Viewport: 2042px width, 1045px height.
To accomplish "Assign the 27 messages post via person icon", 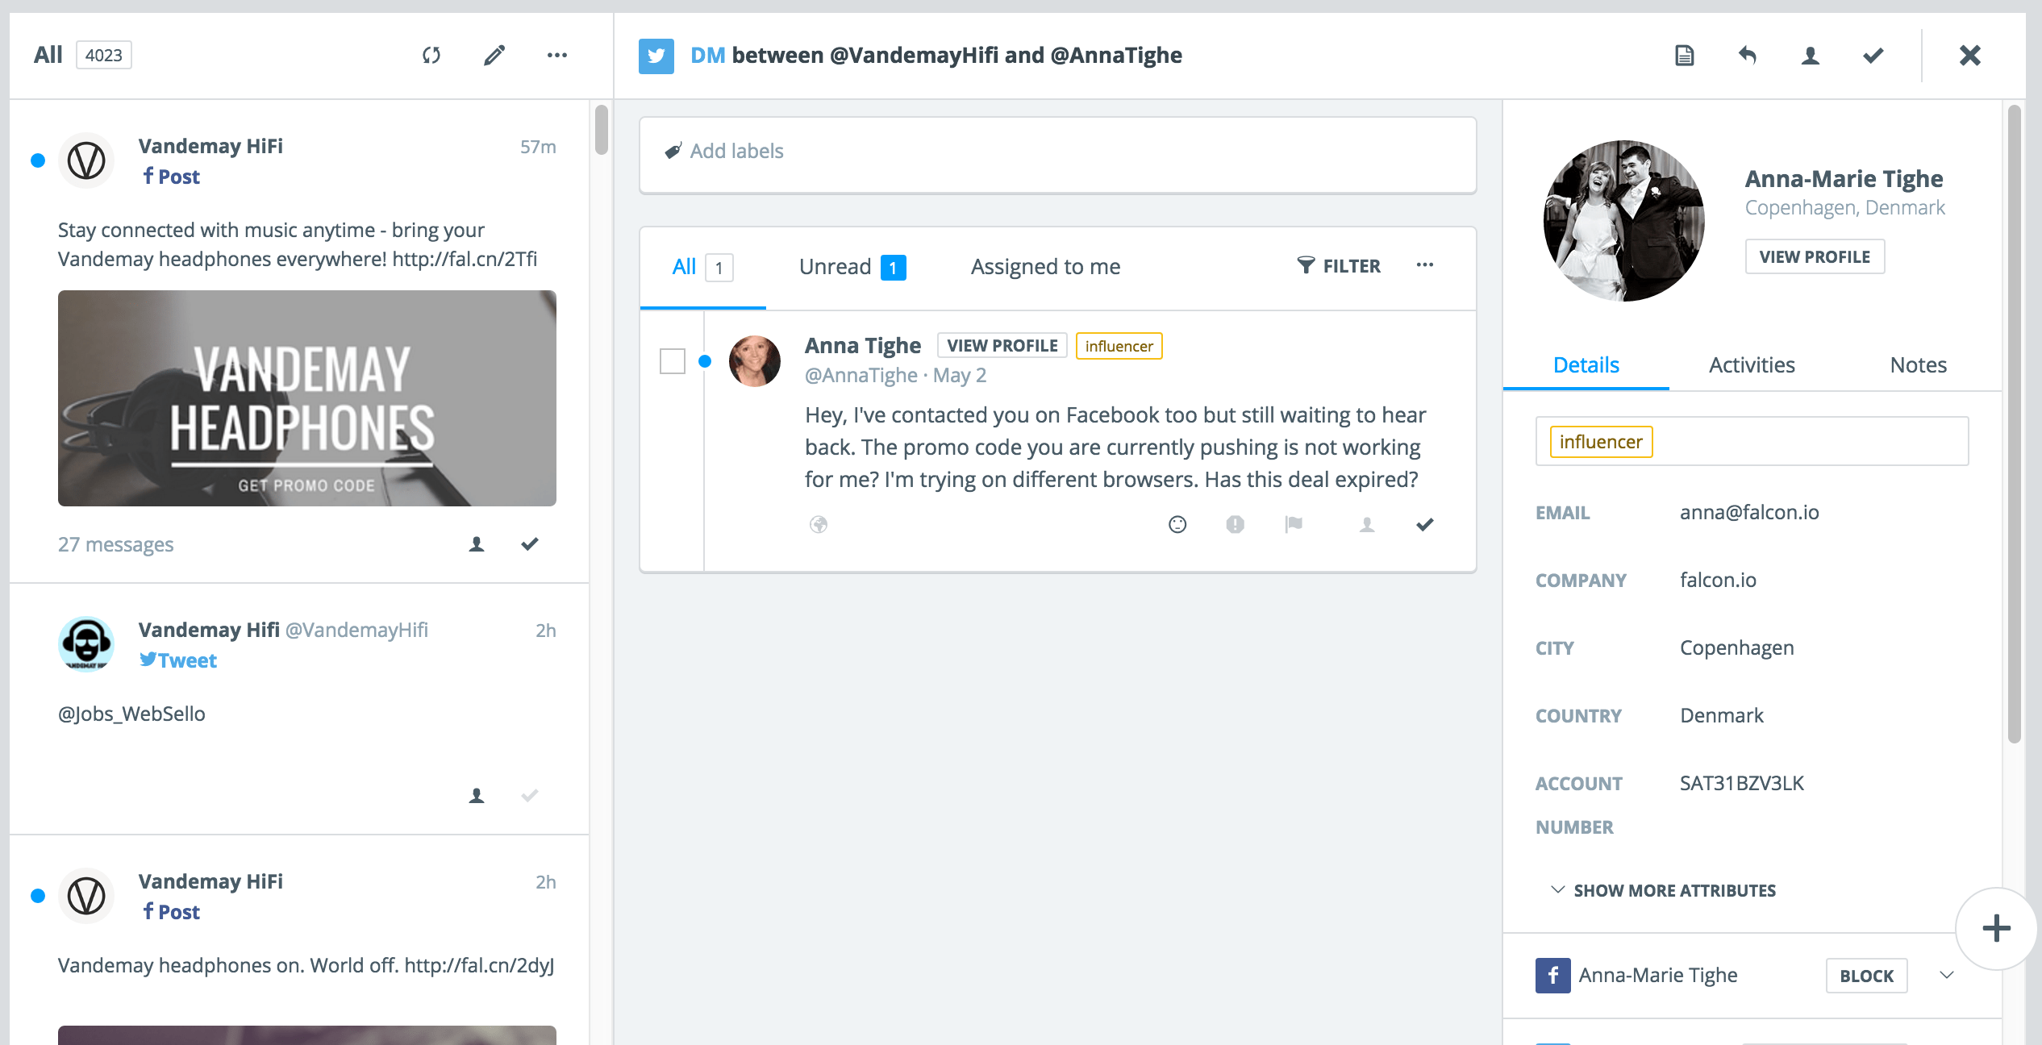I will point(477,545).
